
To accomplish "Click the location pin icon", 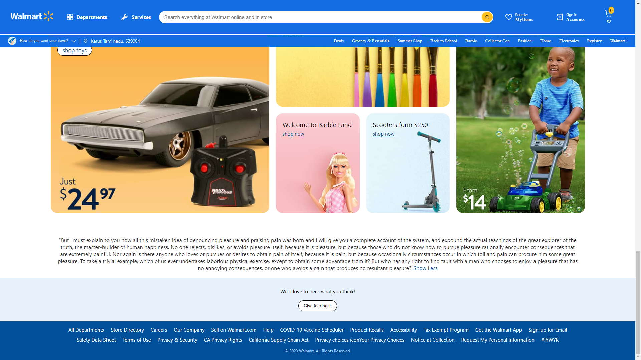I will tap(86, 41).
